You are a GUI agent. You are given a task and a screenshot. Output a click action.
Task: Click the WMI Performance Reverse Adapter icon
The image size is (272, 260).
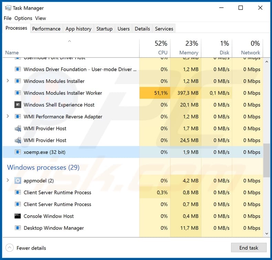(18, 117)
